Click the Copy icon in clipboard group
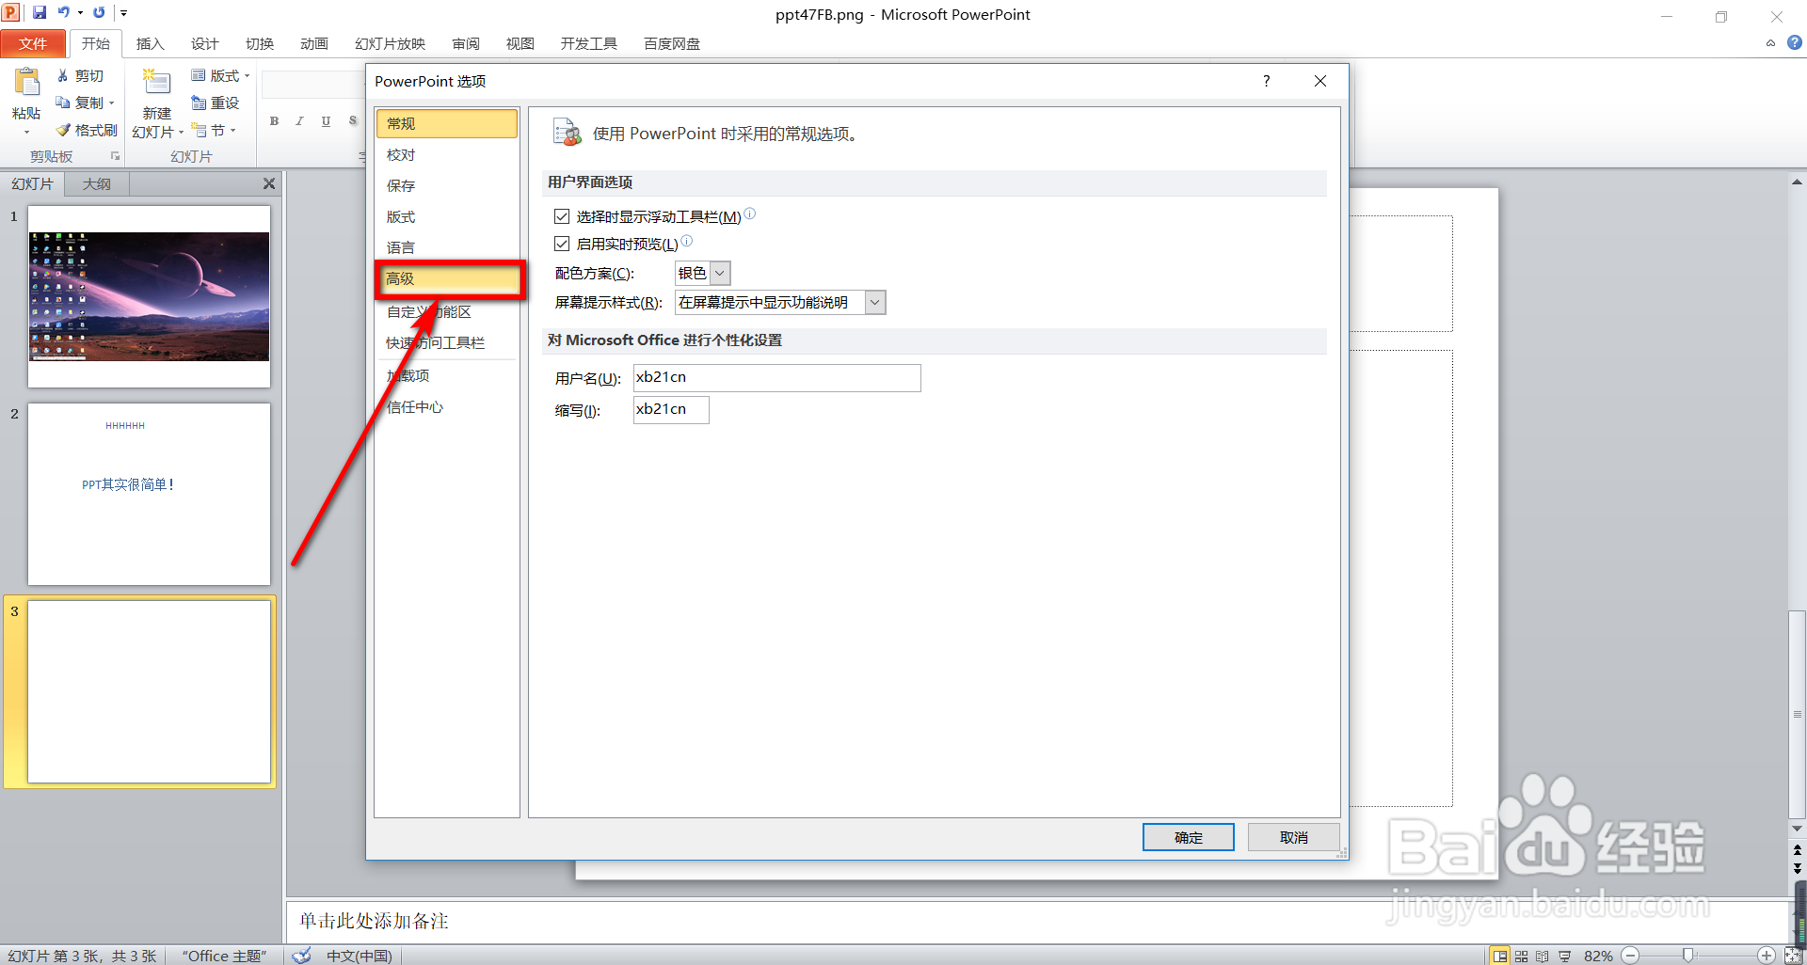This screenshot has height=965, width=1807. pos(63,103)
